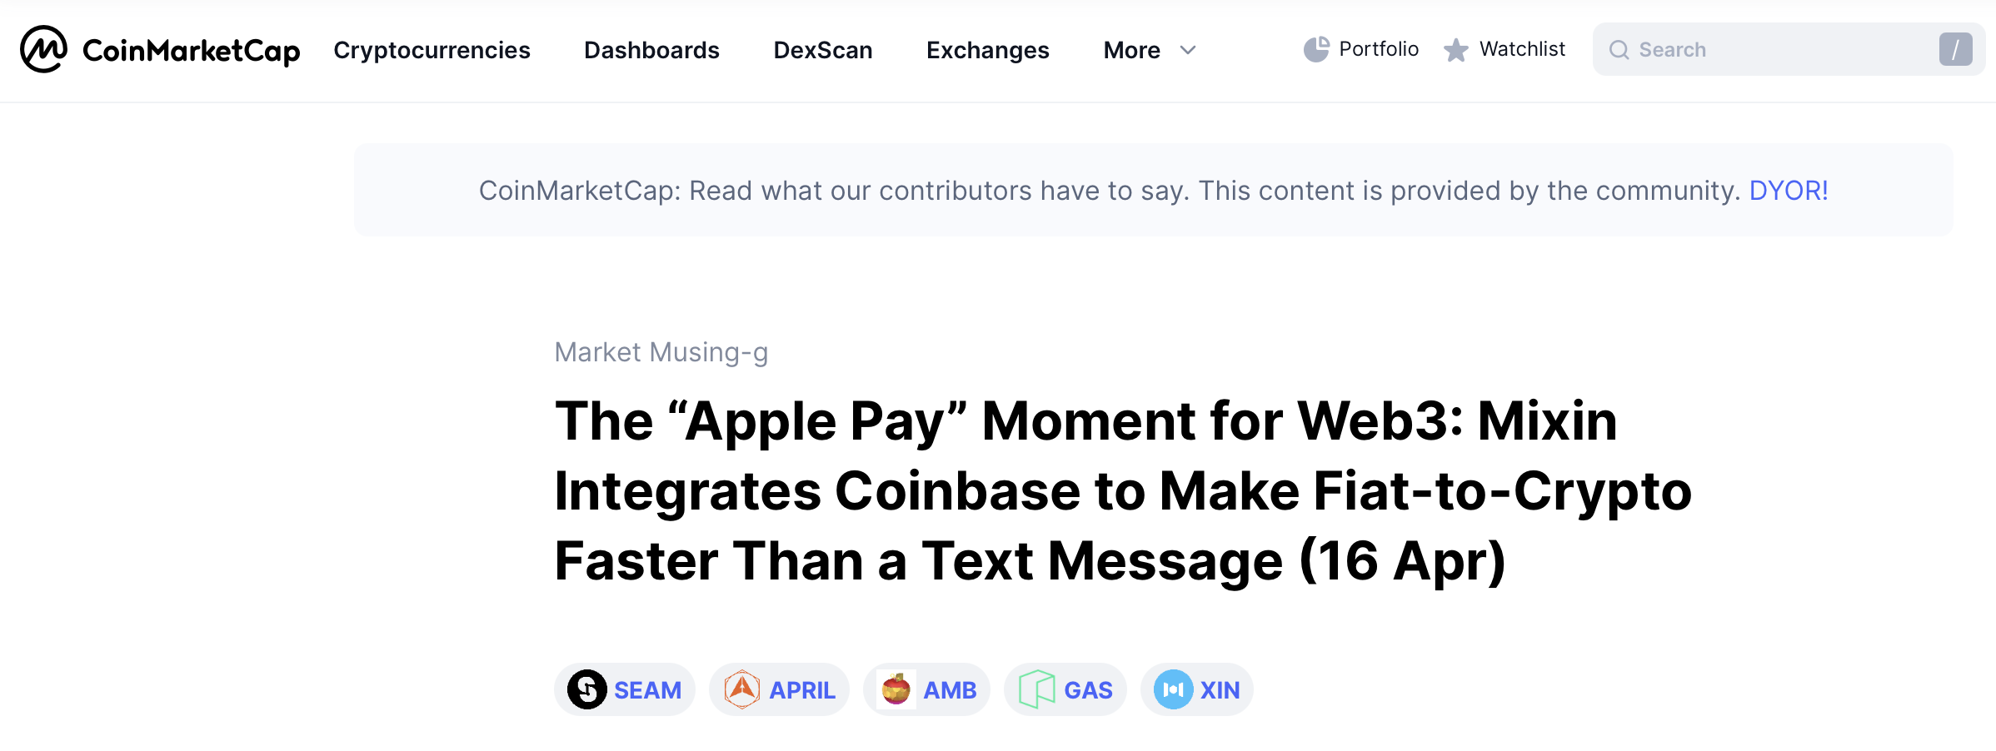Click the GAS token icon

point(1036,689)
